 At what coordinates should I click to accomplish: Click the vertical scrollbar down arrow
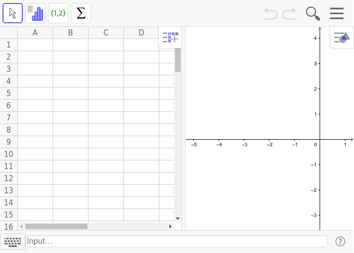click(178, 219)
